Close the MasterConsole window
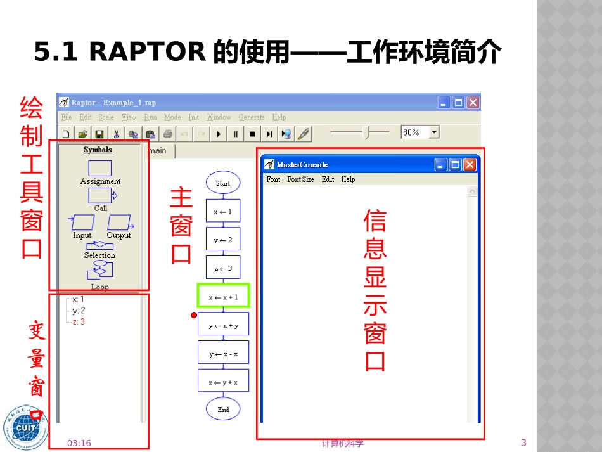Viewport: 602px width, 452px height. (x=470, y=165)
